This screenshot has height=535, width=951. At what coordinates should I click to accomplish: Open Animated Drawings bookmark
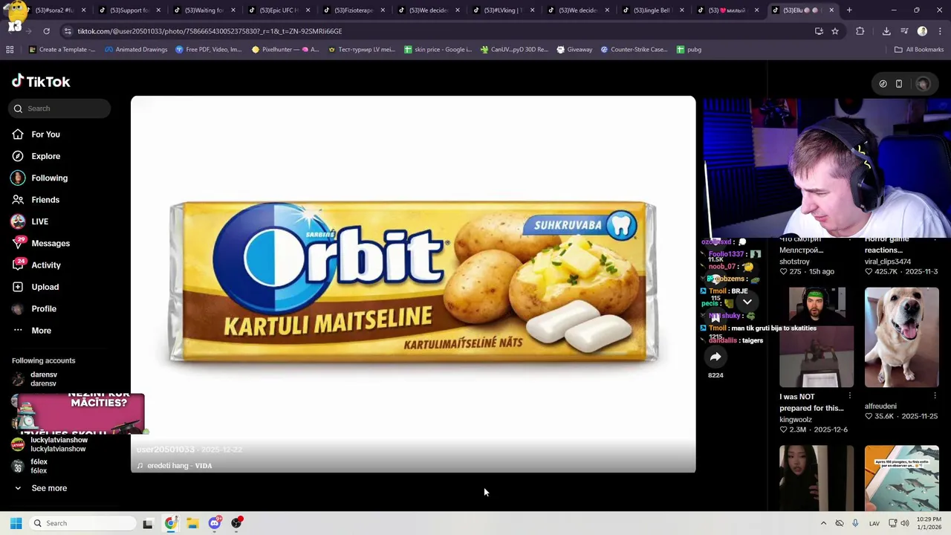(136, 50)
